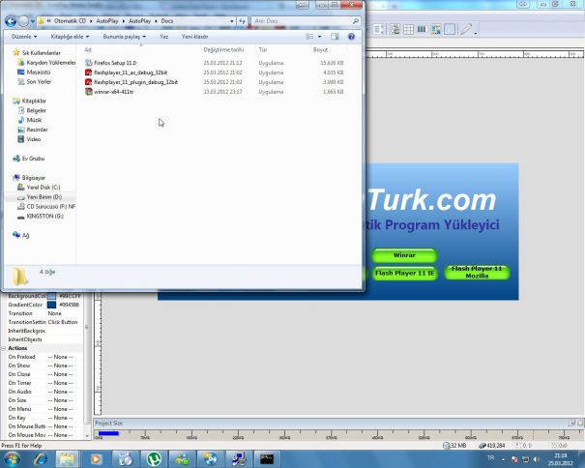This screenshot has width=585, height=468.
Task: Click the taskbar clock showing 21:18
Action: (561, 459)
